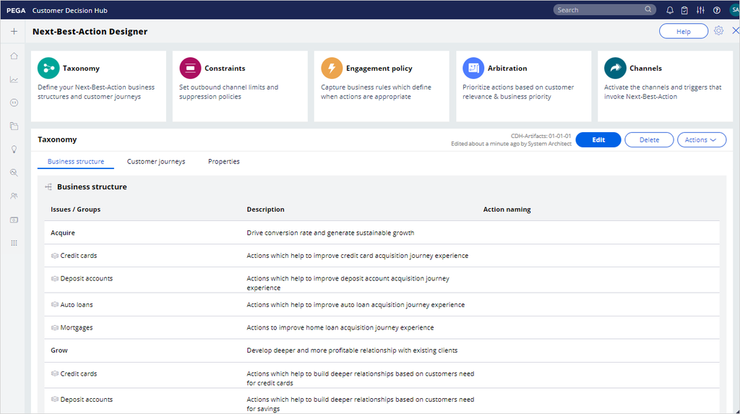The image size is (740, 414).
Task: Collapse the Business structure section header
Action: click(x=91, y=187)
